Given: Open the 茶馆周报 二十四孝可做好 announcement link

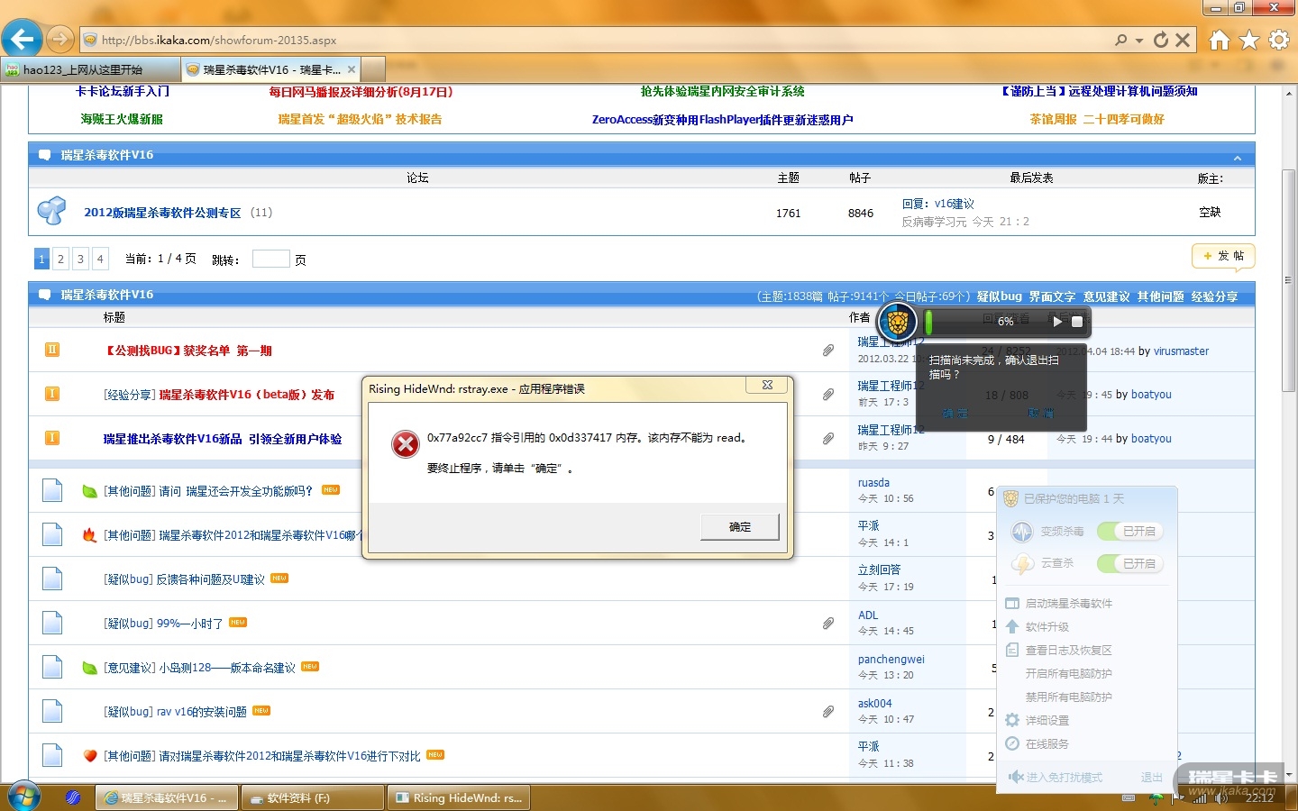Looking at the screenshot, I should coord(1097,119).
